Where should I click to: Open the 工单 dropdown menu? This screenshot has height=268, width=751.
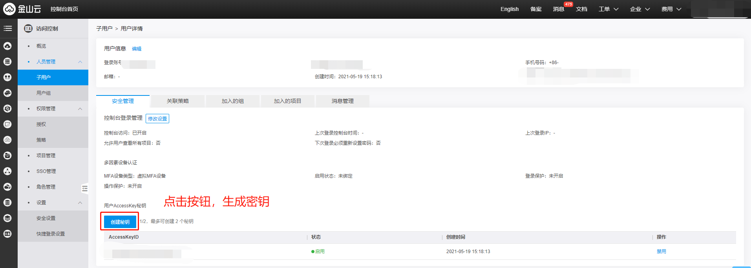(x=608, y=9)
